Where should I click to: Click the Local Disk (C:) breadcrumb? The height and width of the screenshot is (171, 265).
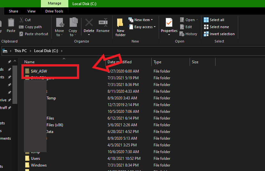tap(46, 51)
